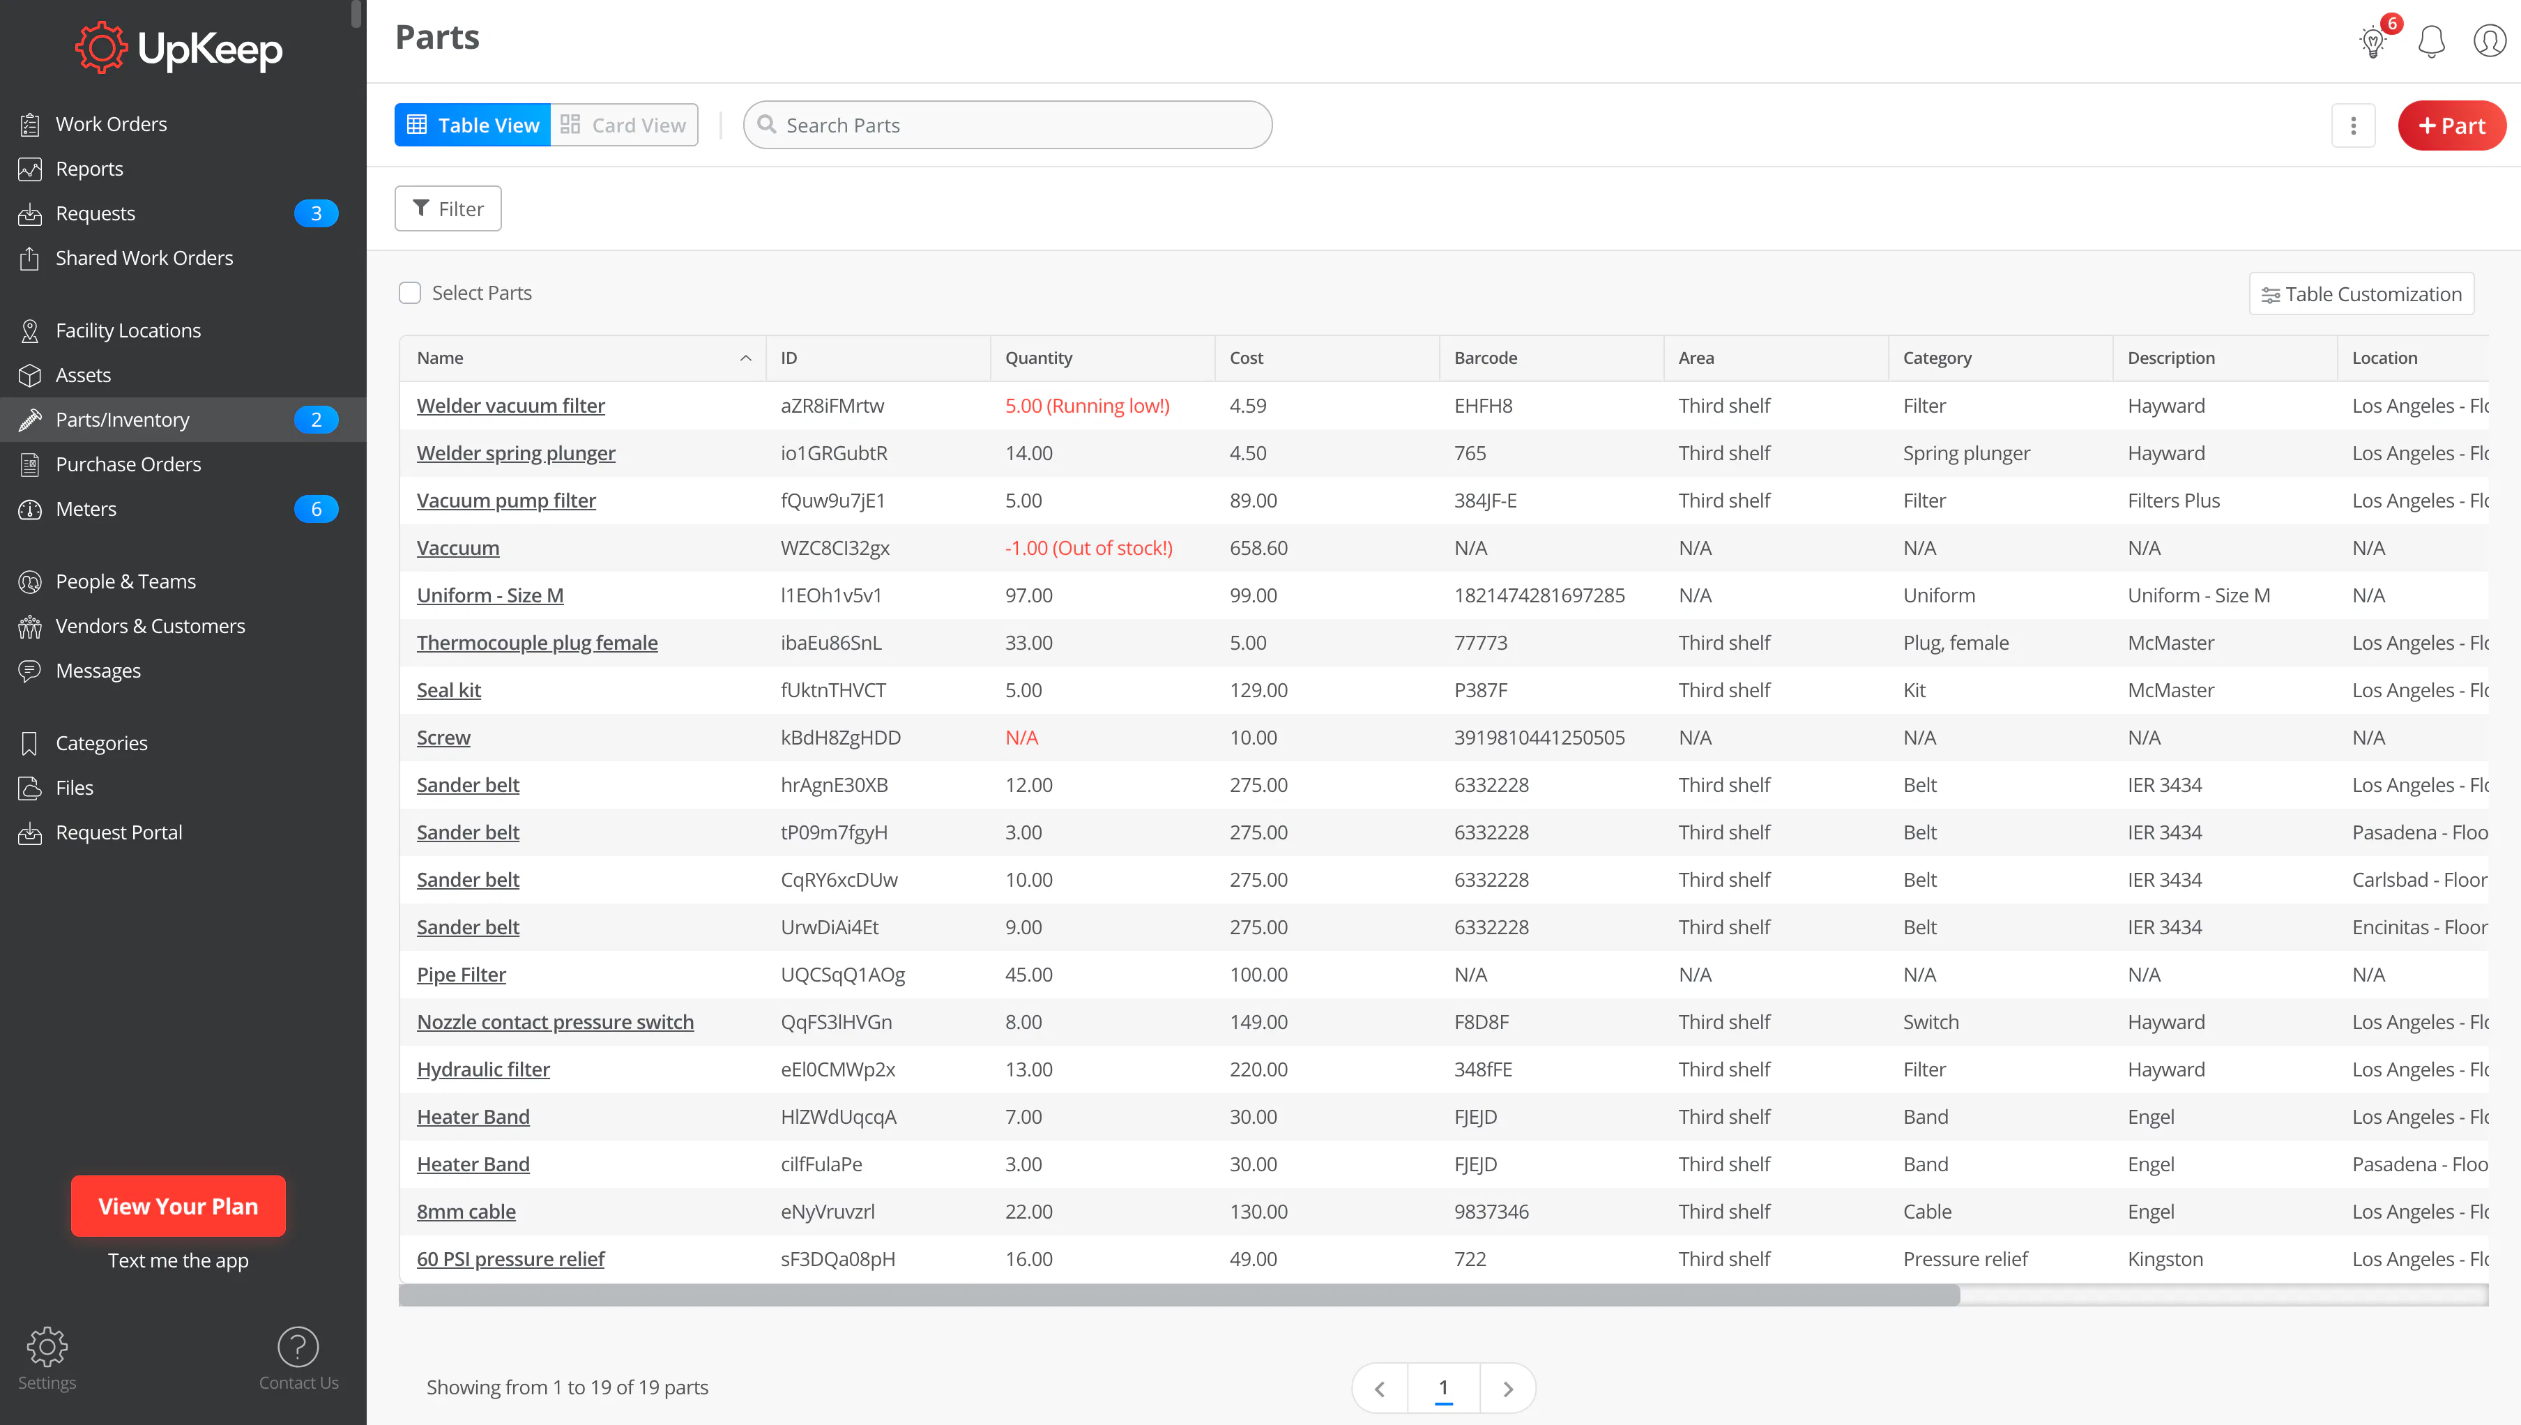
Task: Open Nozzle contact pressure switch link
Action: click(555, 1022)
